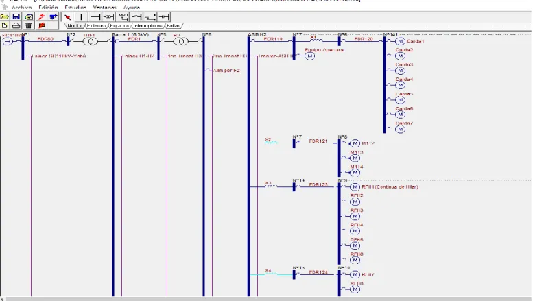Screen dimensions: 533x301
Task: Open the Edición menu
Action: tap(48, 7)
